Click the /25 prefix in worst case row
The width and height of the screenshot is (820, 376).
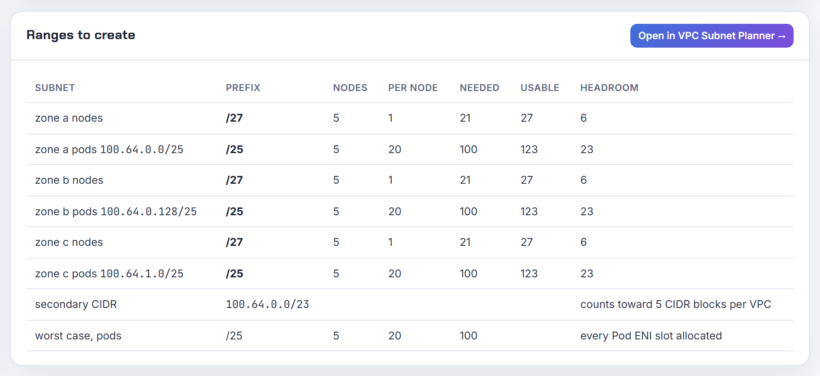pyautogui.click(x=234, y=336)
